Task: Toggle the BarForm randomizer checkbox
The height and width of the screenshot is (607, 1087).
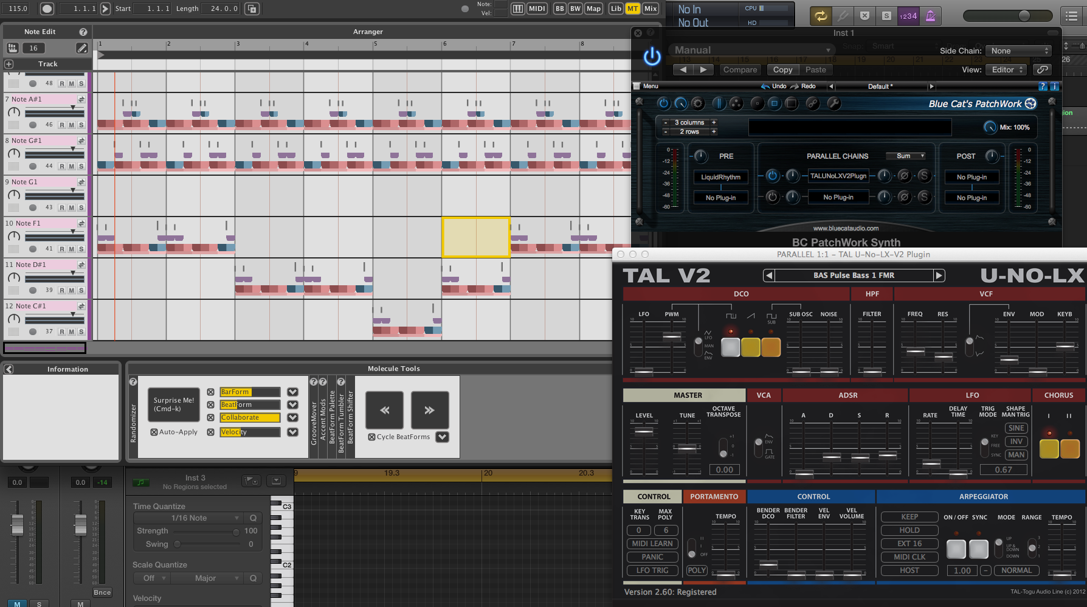Action: pos(210,392)
